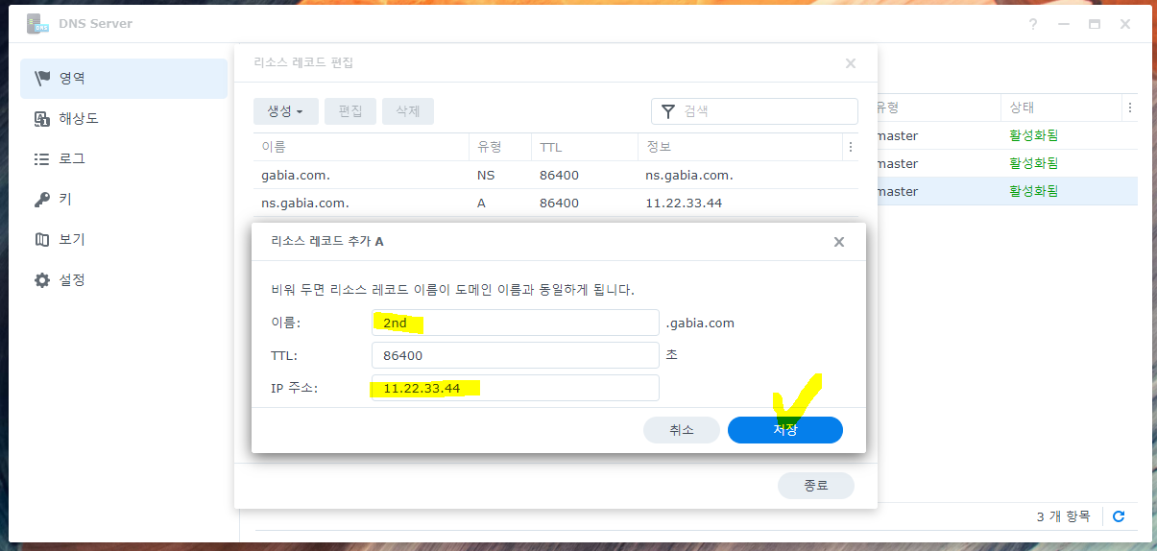This screenshot has width=1157, height=551.
Task: Open the 설정 (Settings) sidebar section
Action: click(124, 280)
